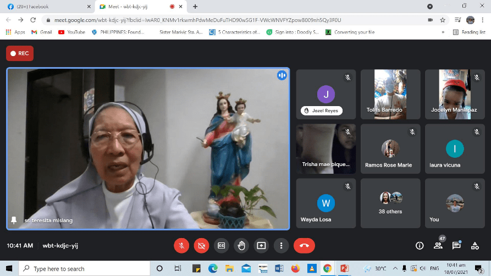The image size is (491, 276).
Task: Select Tolits Barredo's video tile
Action: pyautogui.click(x=390, y=94)
